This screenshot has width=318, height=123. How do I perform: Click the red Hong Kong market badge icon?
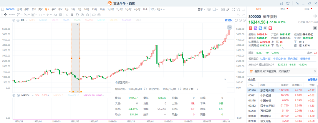pyautogui.click(x=250, y=28)
